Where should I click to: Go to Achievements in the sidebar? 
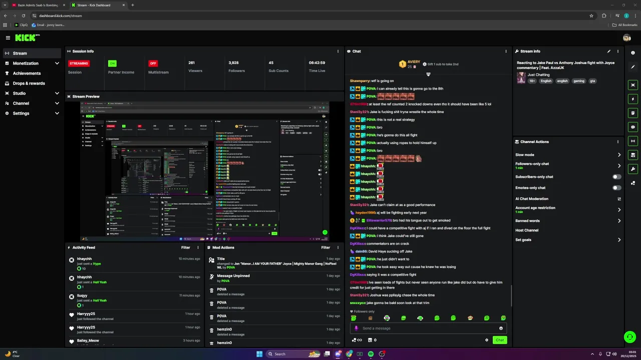point(32,73)
